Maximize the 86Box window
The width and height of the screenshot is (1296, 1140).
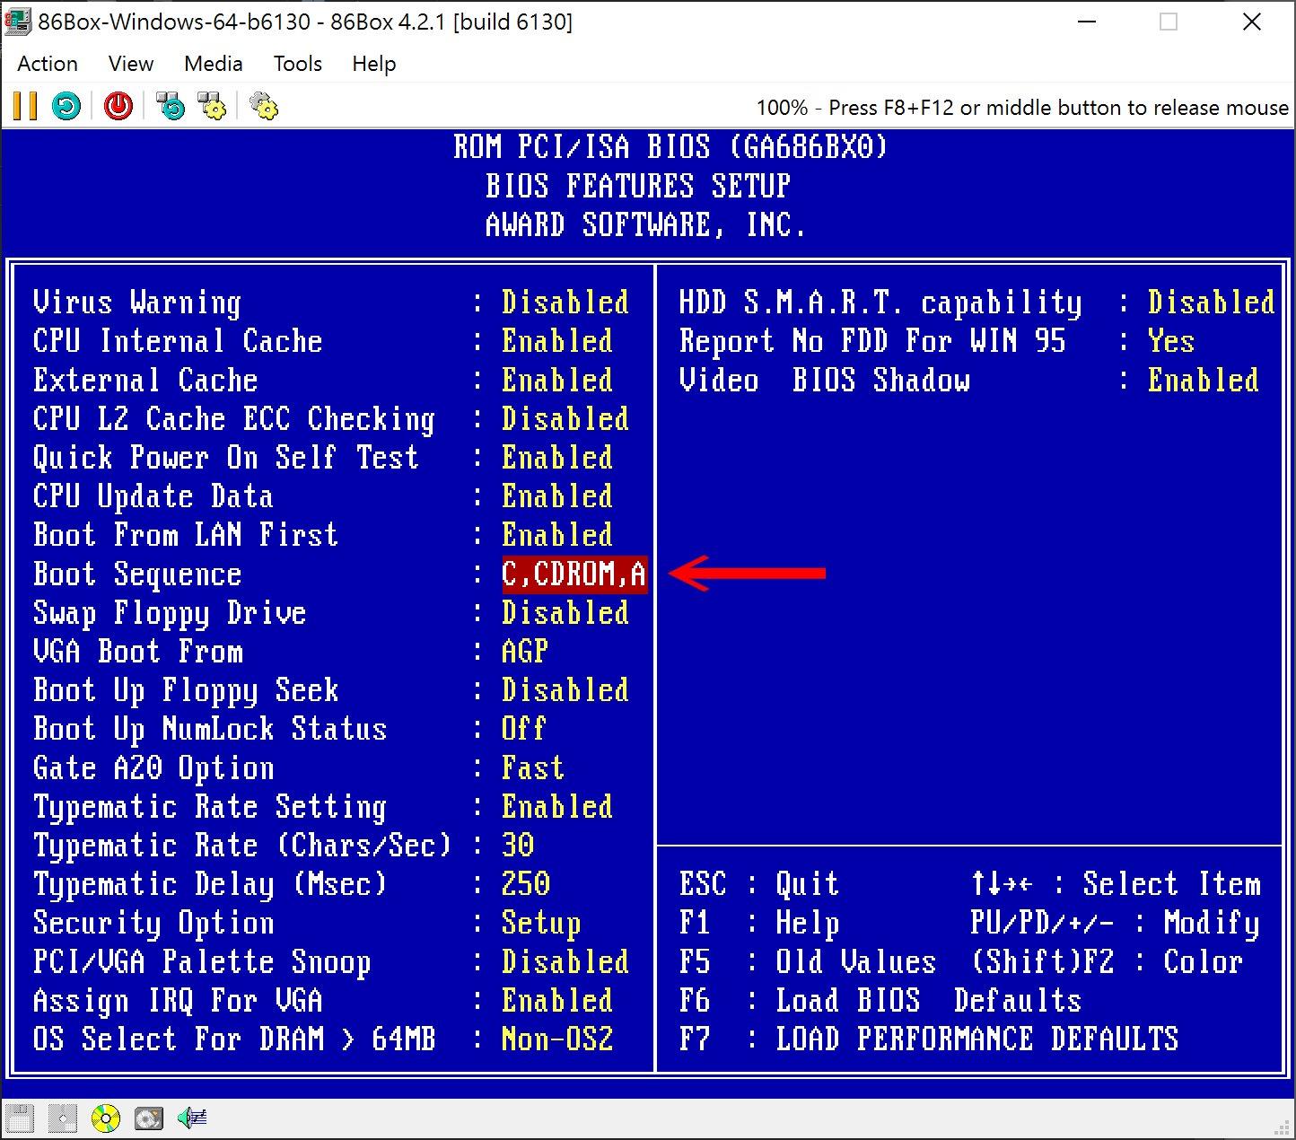click(1169, 22)
